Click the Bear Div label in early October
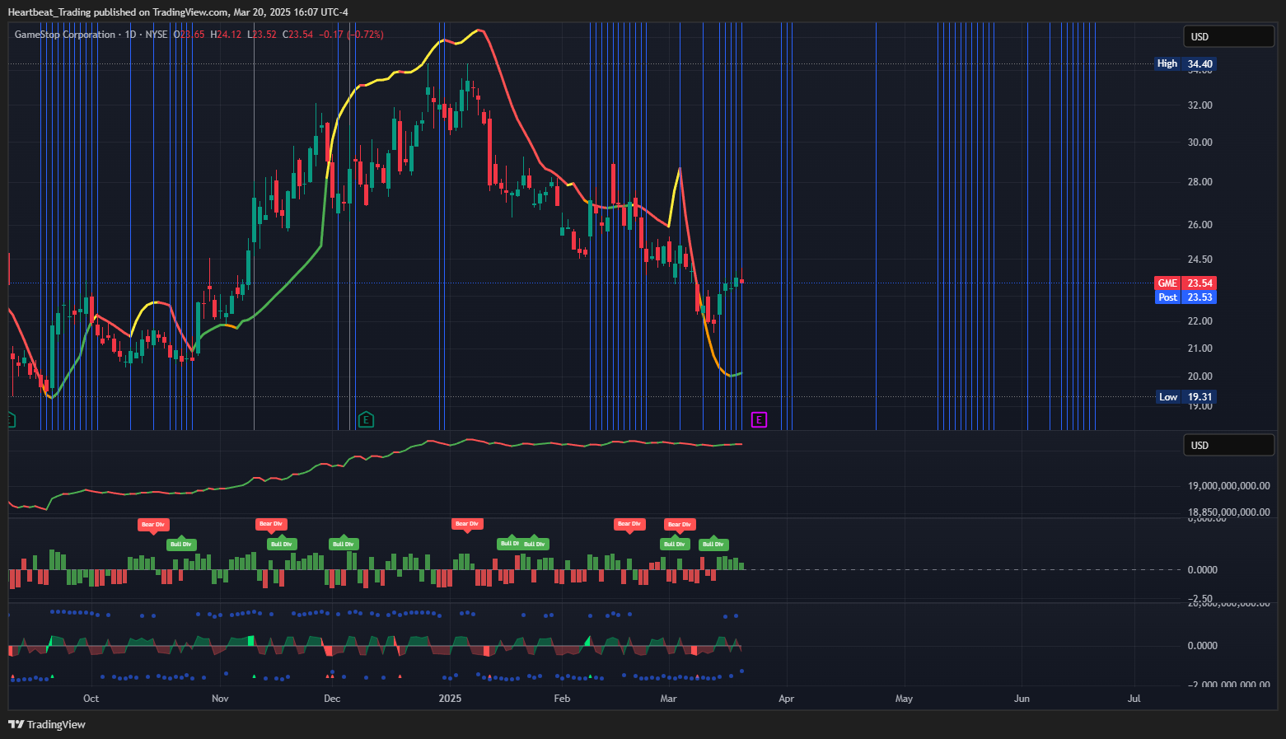This screenshot has width=1286, height=739. pos(153,525)
